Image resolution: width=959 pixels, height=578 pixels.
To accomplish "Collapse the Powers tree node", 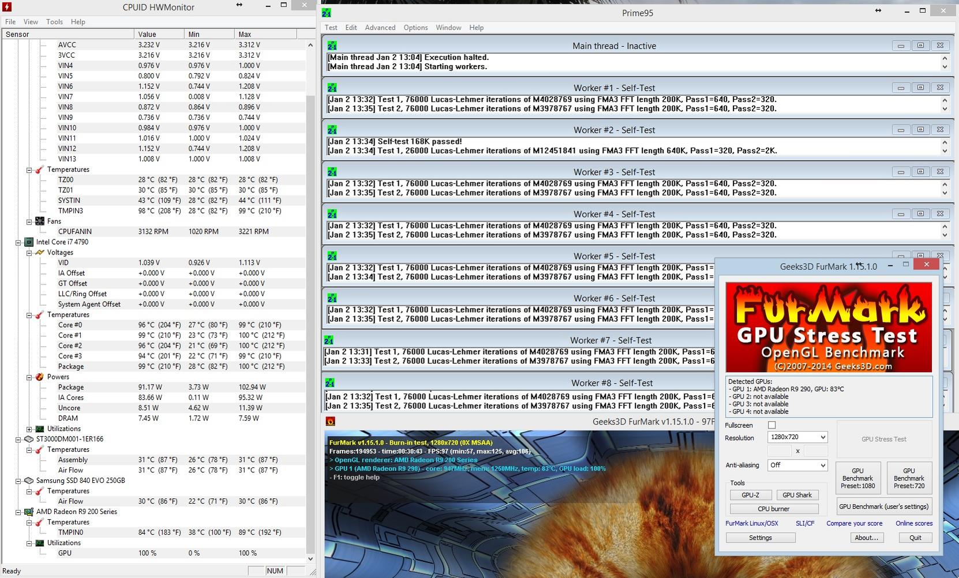I will [29, 377].
